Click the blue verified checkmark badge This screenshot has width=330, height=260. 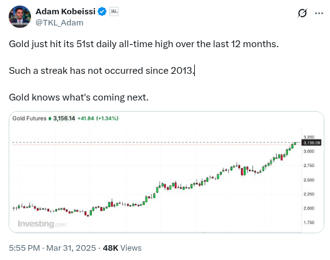click(x=102, y=11)
